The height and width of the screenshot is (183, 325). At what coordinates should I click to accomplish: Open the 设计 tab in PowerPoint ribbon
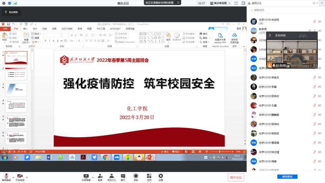[35, 29]
